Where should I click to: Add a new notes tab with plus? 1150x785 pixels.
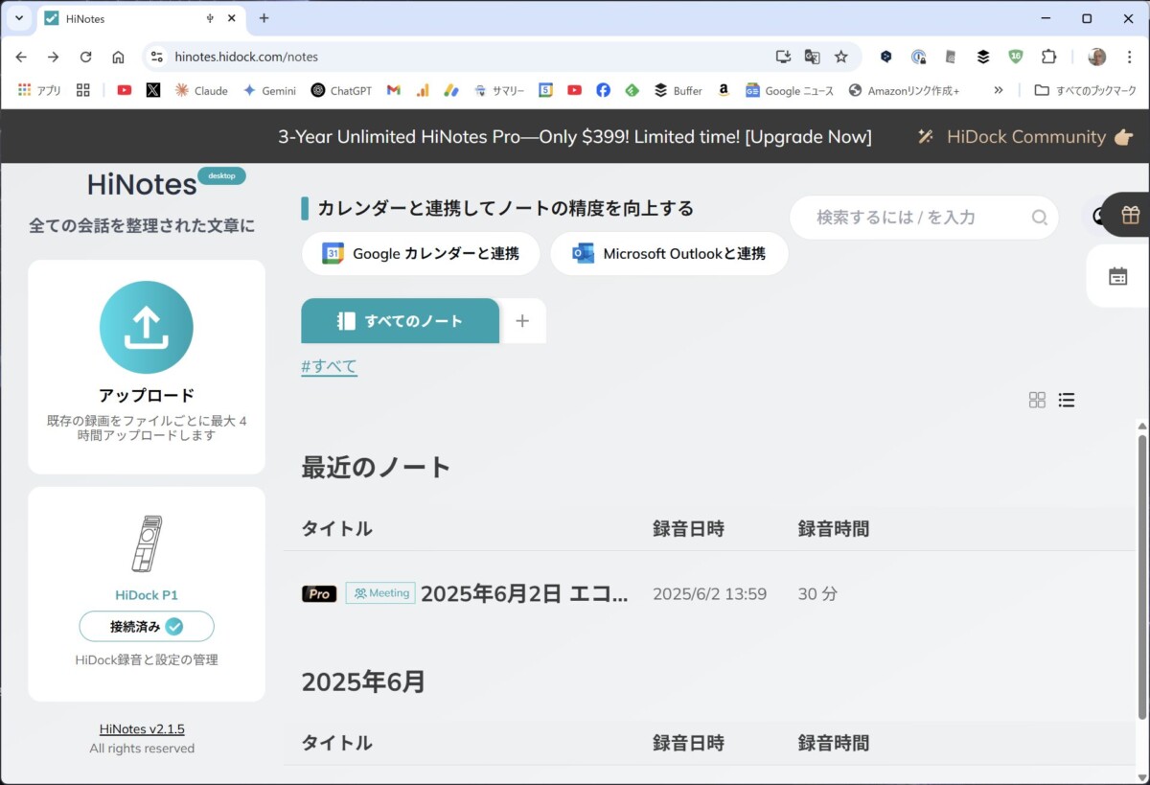[522, 321]
